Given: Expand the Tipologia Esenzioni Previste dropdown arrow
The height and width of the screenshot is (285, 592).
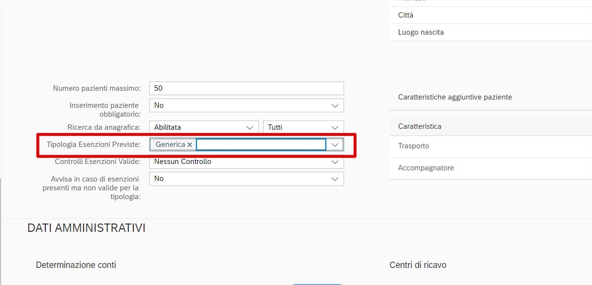Looking at the screenshot, I should click(x=335, y=145).
